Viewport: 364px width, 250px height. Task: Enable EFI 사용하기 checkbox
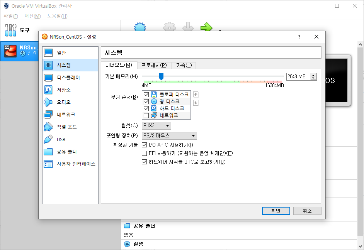click(144, 154)
